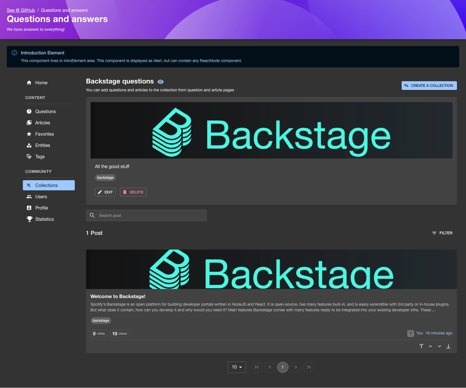Open Entities in the sidebar
Screen dimensions: 466x388
49,145
